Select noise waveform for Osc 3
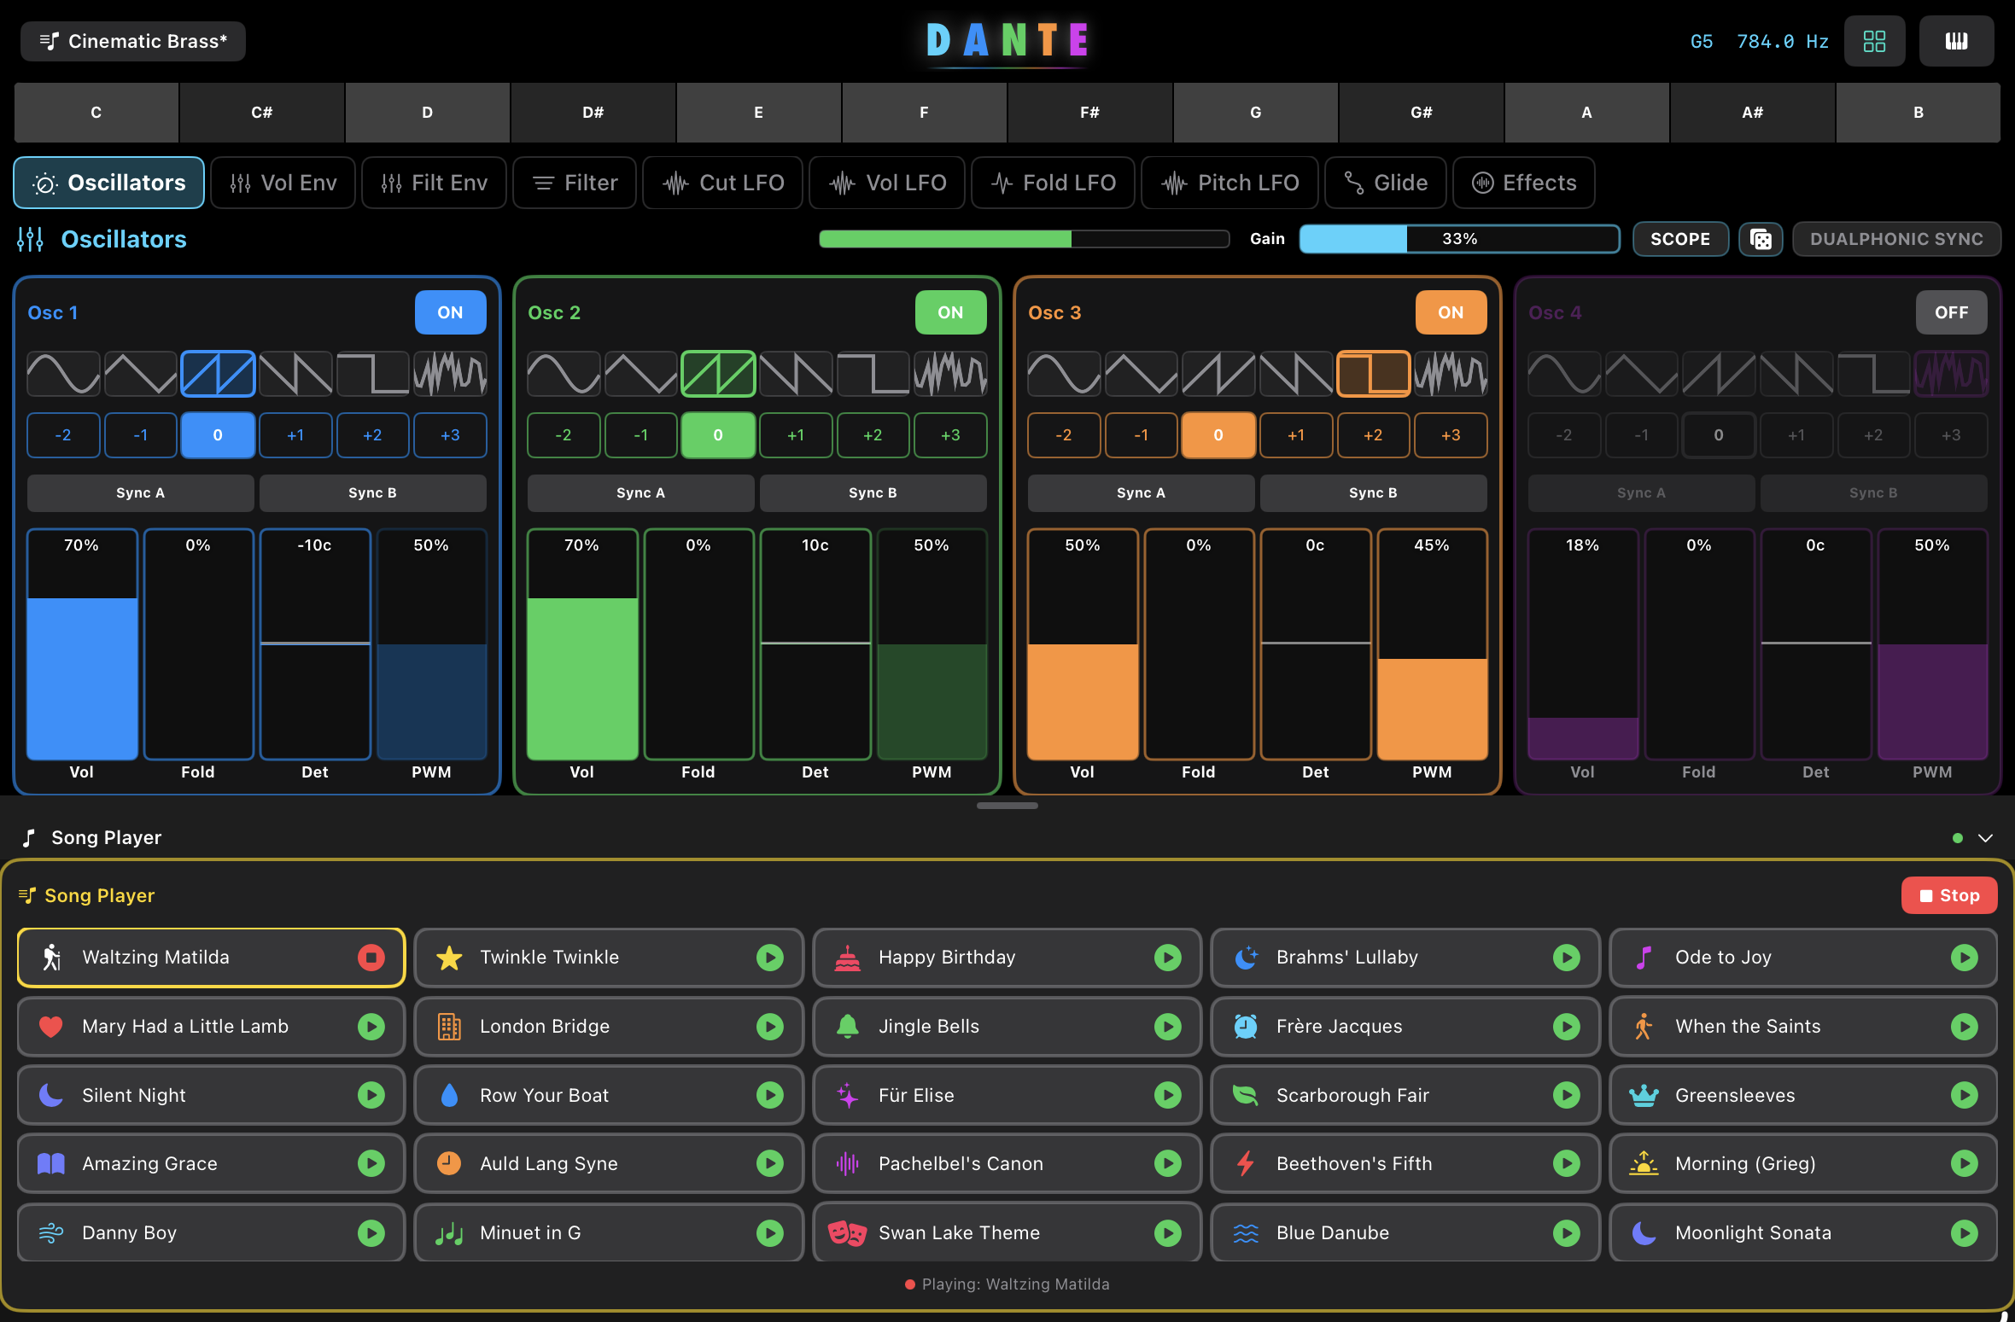This screenshot has height=1322, width=2015. click(x=1451, y=374)
